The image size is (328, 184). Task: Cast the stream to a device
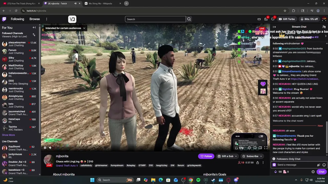(255, 148)
